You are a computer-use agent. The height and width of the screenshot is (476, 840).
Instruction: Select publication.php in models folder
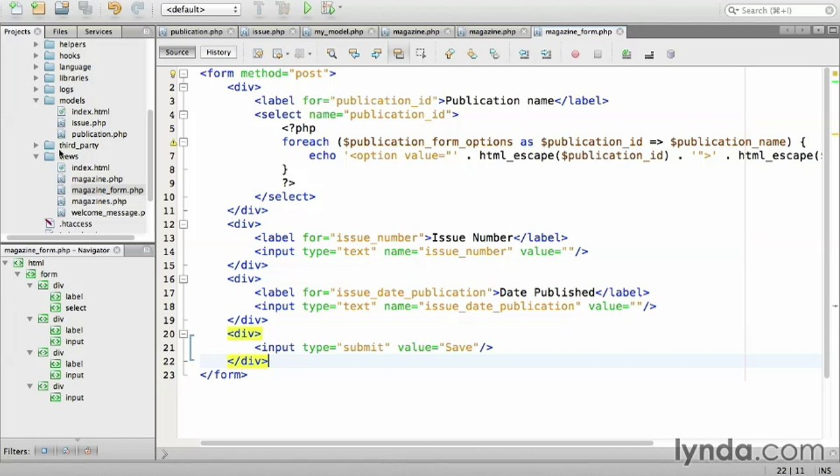pyautogui.click(x=99, y=134)
